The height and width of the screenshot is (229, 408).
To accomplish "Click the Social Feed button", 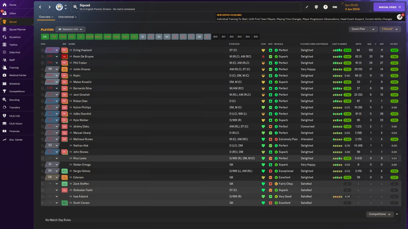I will (389, 7).
